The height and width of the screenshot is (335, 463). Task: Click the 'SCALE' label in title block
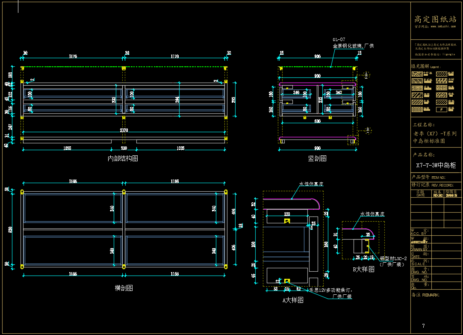[418, 264]
